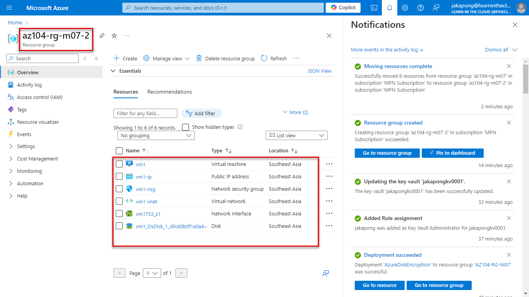Click the Notifications bell icon
529x297 pixels.
[x=390, y=8]
